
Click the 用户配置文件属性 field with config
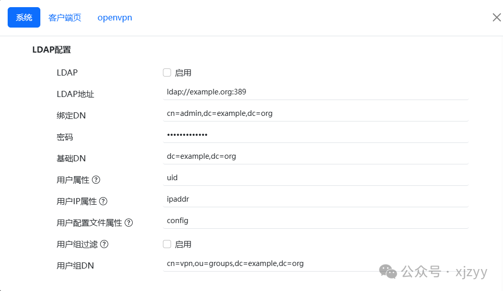[x=316, y=221]
